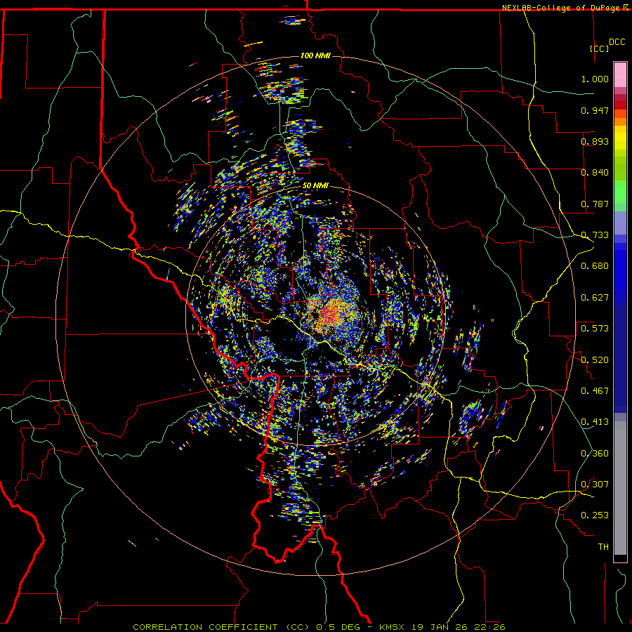Viewport: 632px width, 632px height.
Task: Click the DCC label above the legend
Action: pyautogui.click(x=617, y=42)
